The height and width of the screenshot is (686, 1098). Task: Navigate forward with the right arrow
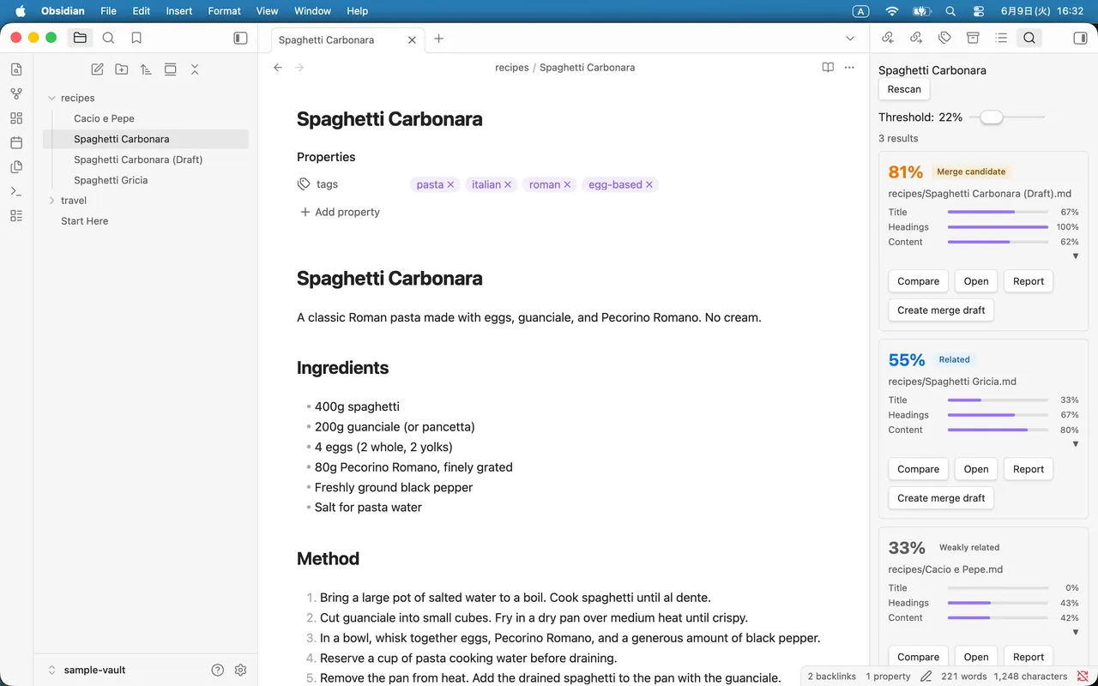click(x=299, y=67)
